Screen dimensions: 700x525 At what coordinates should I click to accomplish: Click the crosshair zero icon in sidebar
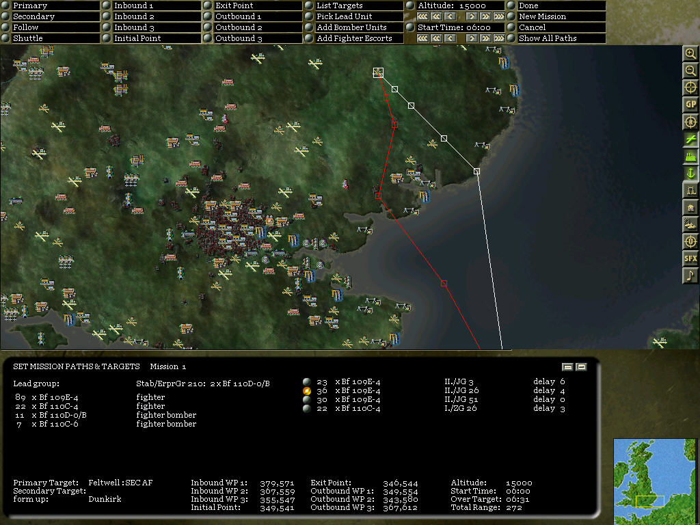click(690, 241)
